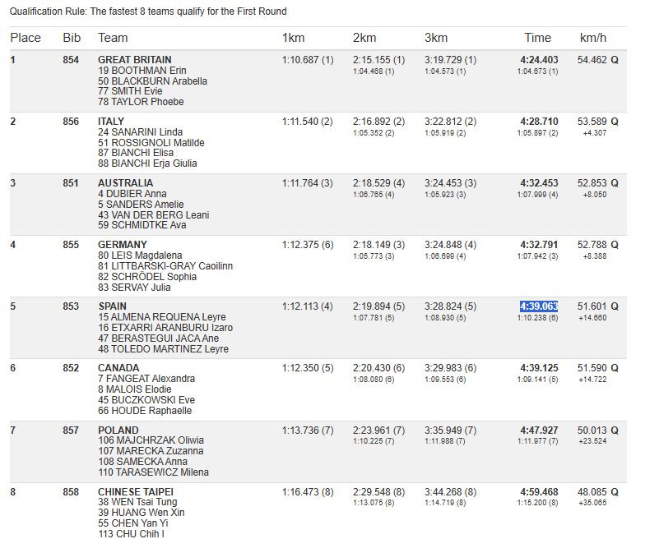
Task: Click rider BOOTHMAN Erin
Action: point(142,71)
